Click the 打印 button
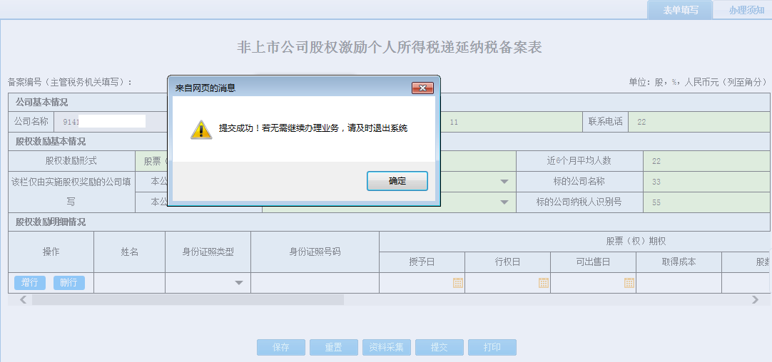 (x=492, y=348)
